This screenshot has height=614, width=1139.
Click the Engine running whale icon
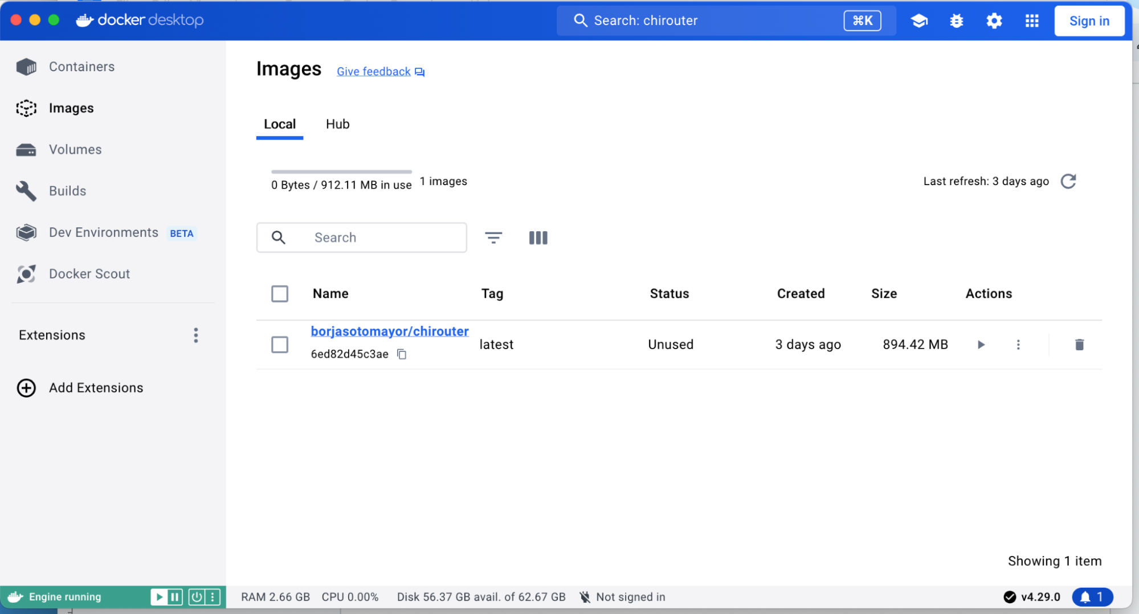[15, 597]
